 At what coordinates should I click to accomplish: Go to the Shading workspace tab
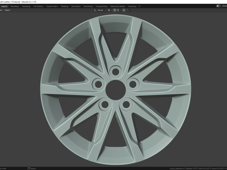coord(64,7)
